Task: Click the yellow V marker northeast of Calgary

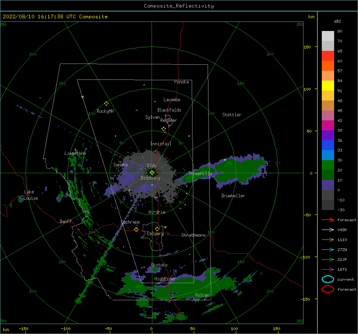Action: pyautogui.click(x=165, y=227)
